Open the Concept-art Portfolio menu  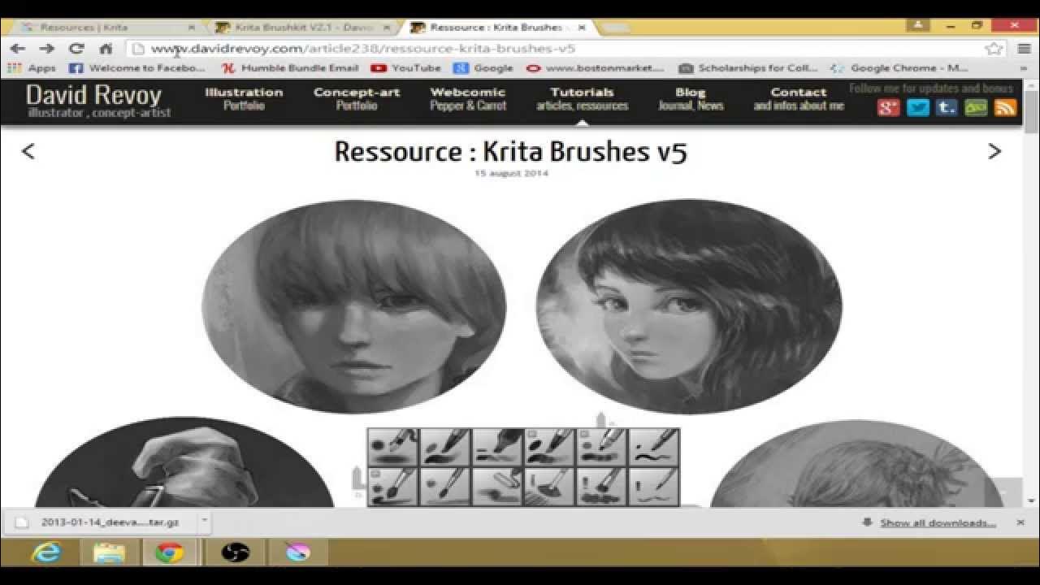tap(357, 98)
